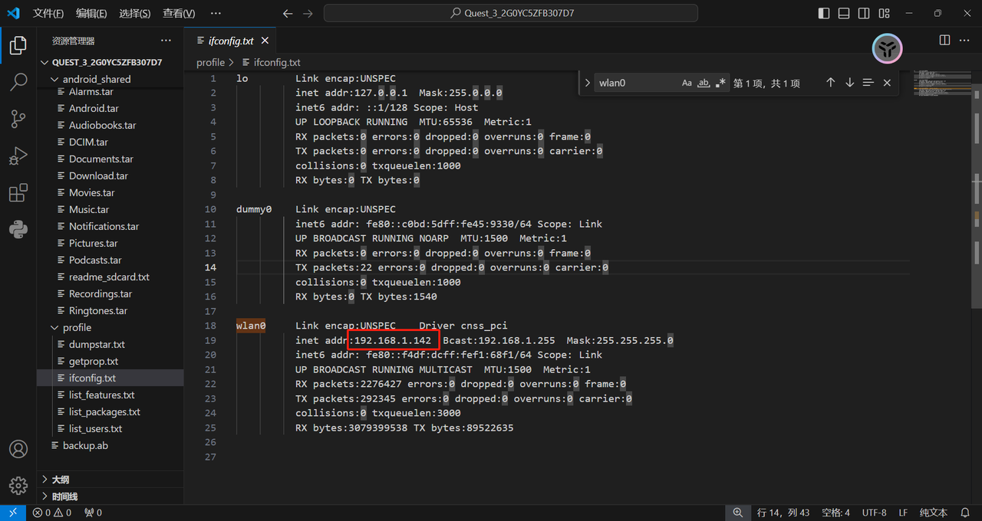Change indentation via spaces: 4 status item
Image resolution: width=982 pixels, height=521 pixels.
[835, 513]
